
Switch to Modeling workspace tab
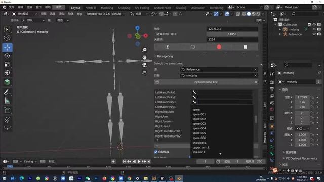107,8
